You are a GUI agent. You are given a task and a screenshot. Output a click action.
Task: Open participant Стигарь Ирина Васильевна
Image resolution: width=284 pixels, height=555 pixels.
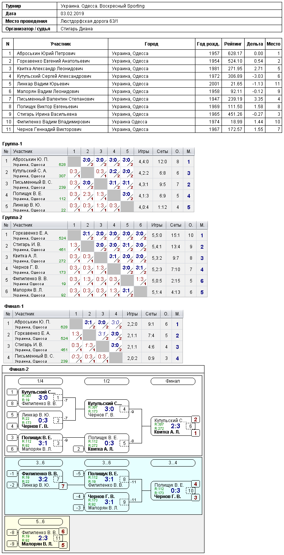coord(47,114)
